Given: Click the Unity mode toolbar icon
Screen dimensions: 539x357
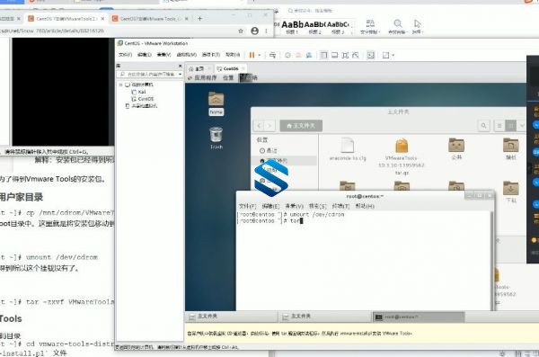Looking at the screenshot, I should (356, 55).
